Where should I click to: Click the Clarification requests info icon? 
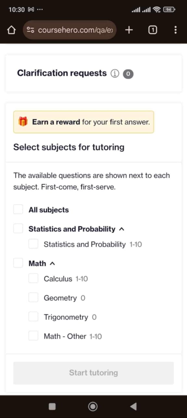pos(115,74)
